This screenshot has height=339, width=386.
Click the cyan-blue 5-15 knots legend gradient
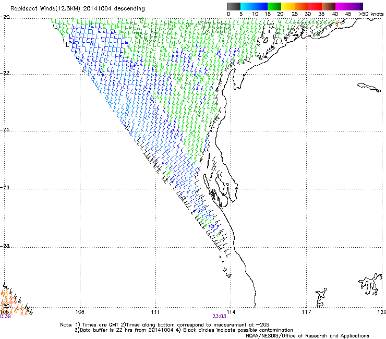click(254, 6)
